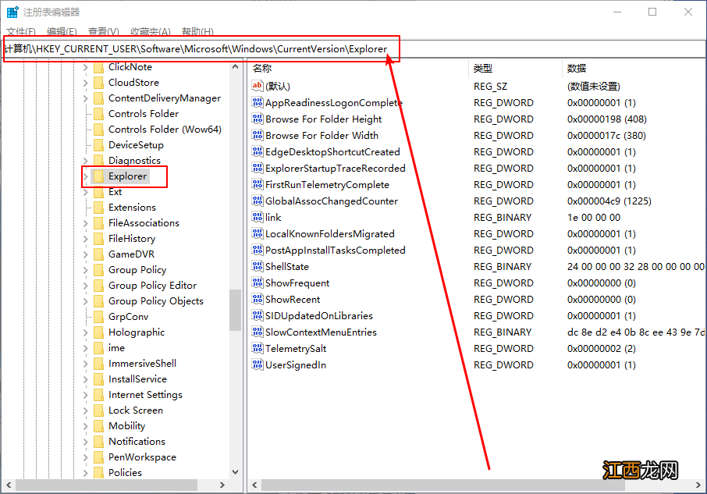This screenshot has height=494, width=707.
Task: Click the tree pane vertical scrollbar thumb
Action: coord(235,310)
